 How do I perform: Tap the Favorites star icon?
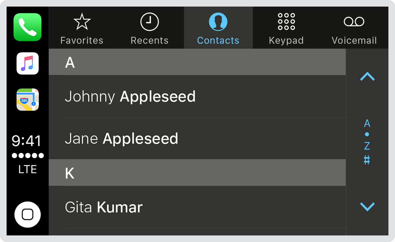coord(82,22)
